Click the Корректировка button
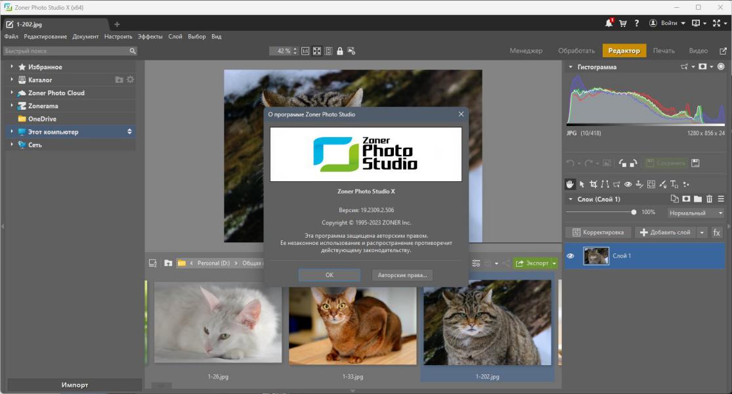This screenshot has width=732, height=394. pos(598,232)
